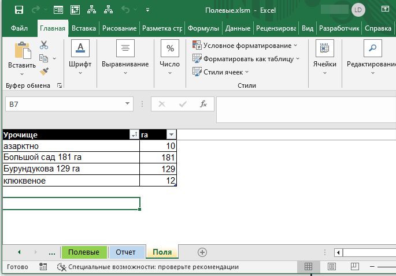Image resolution: width=396 pixels, height=276 pixels.
Task: Open the Число number format group
Action: pyautogui.click(x=170, y=57)
